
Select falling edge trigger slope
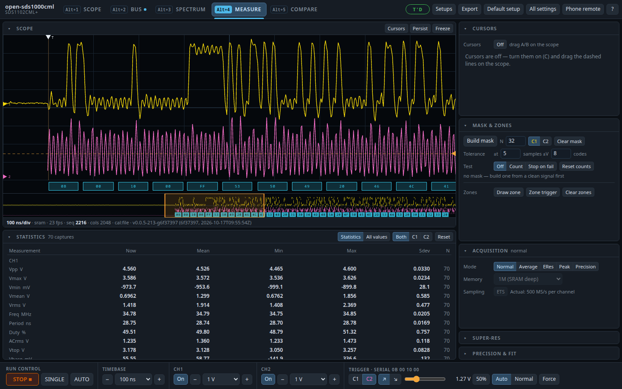pos(396,379)
